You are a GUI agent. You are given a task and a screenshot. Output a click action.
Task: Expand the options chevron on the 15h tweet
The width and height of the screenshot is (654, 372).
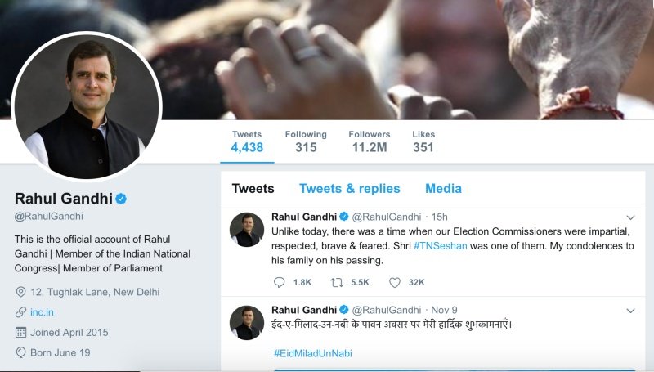tap(630, 217)
